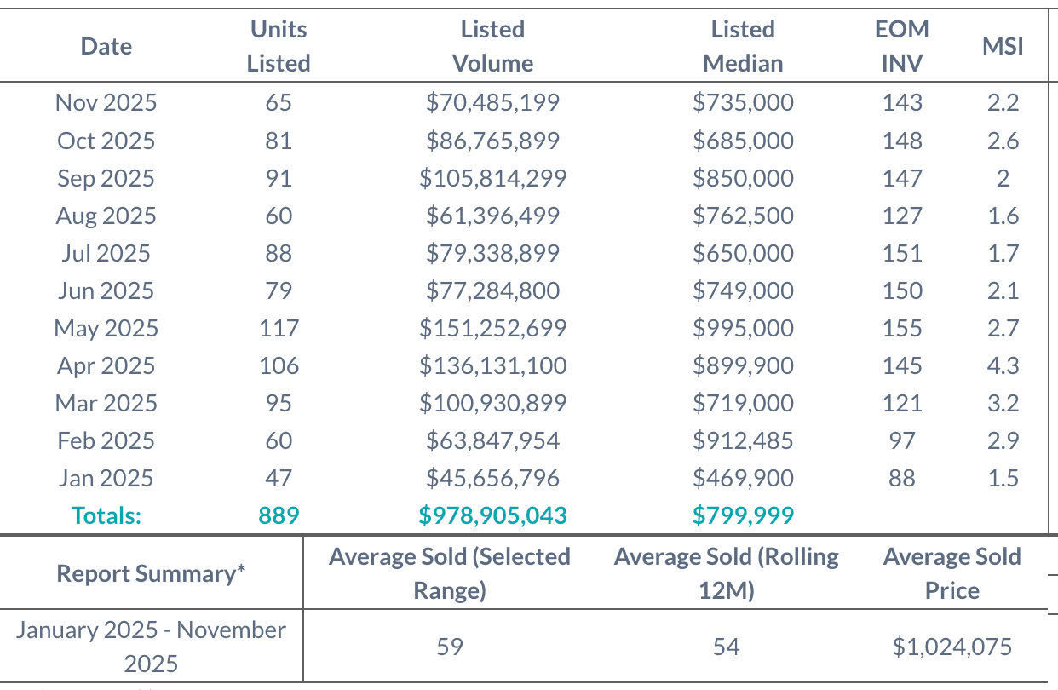The image size is (1058, 690).
Task: Select the total listed median $799,999
Action: click(743, 515)
